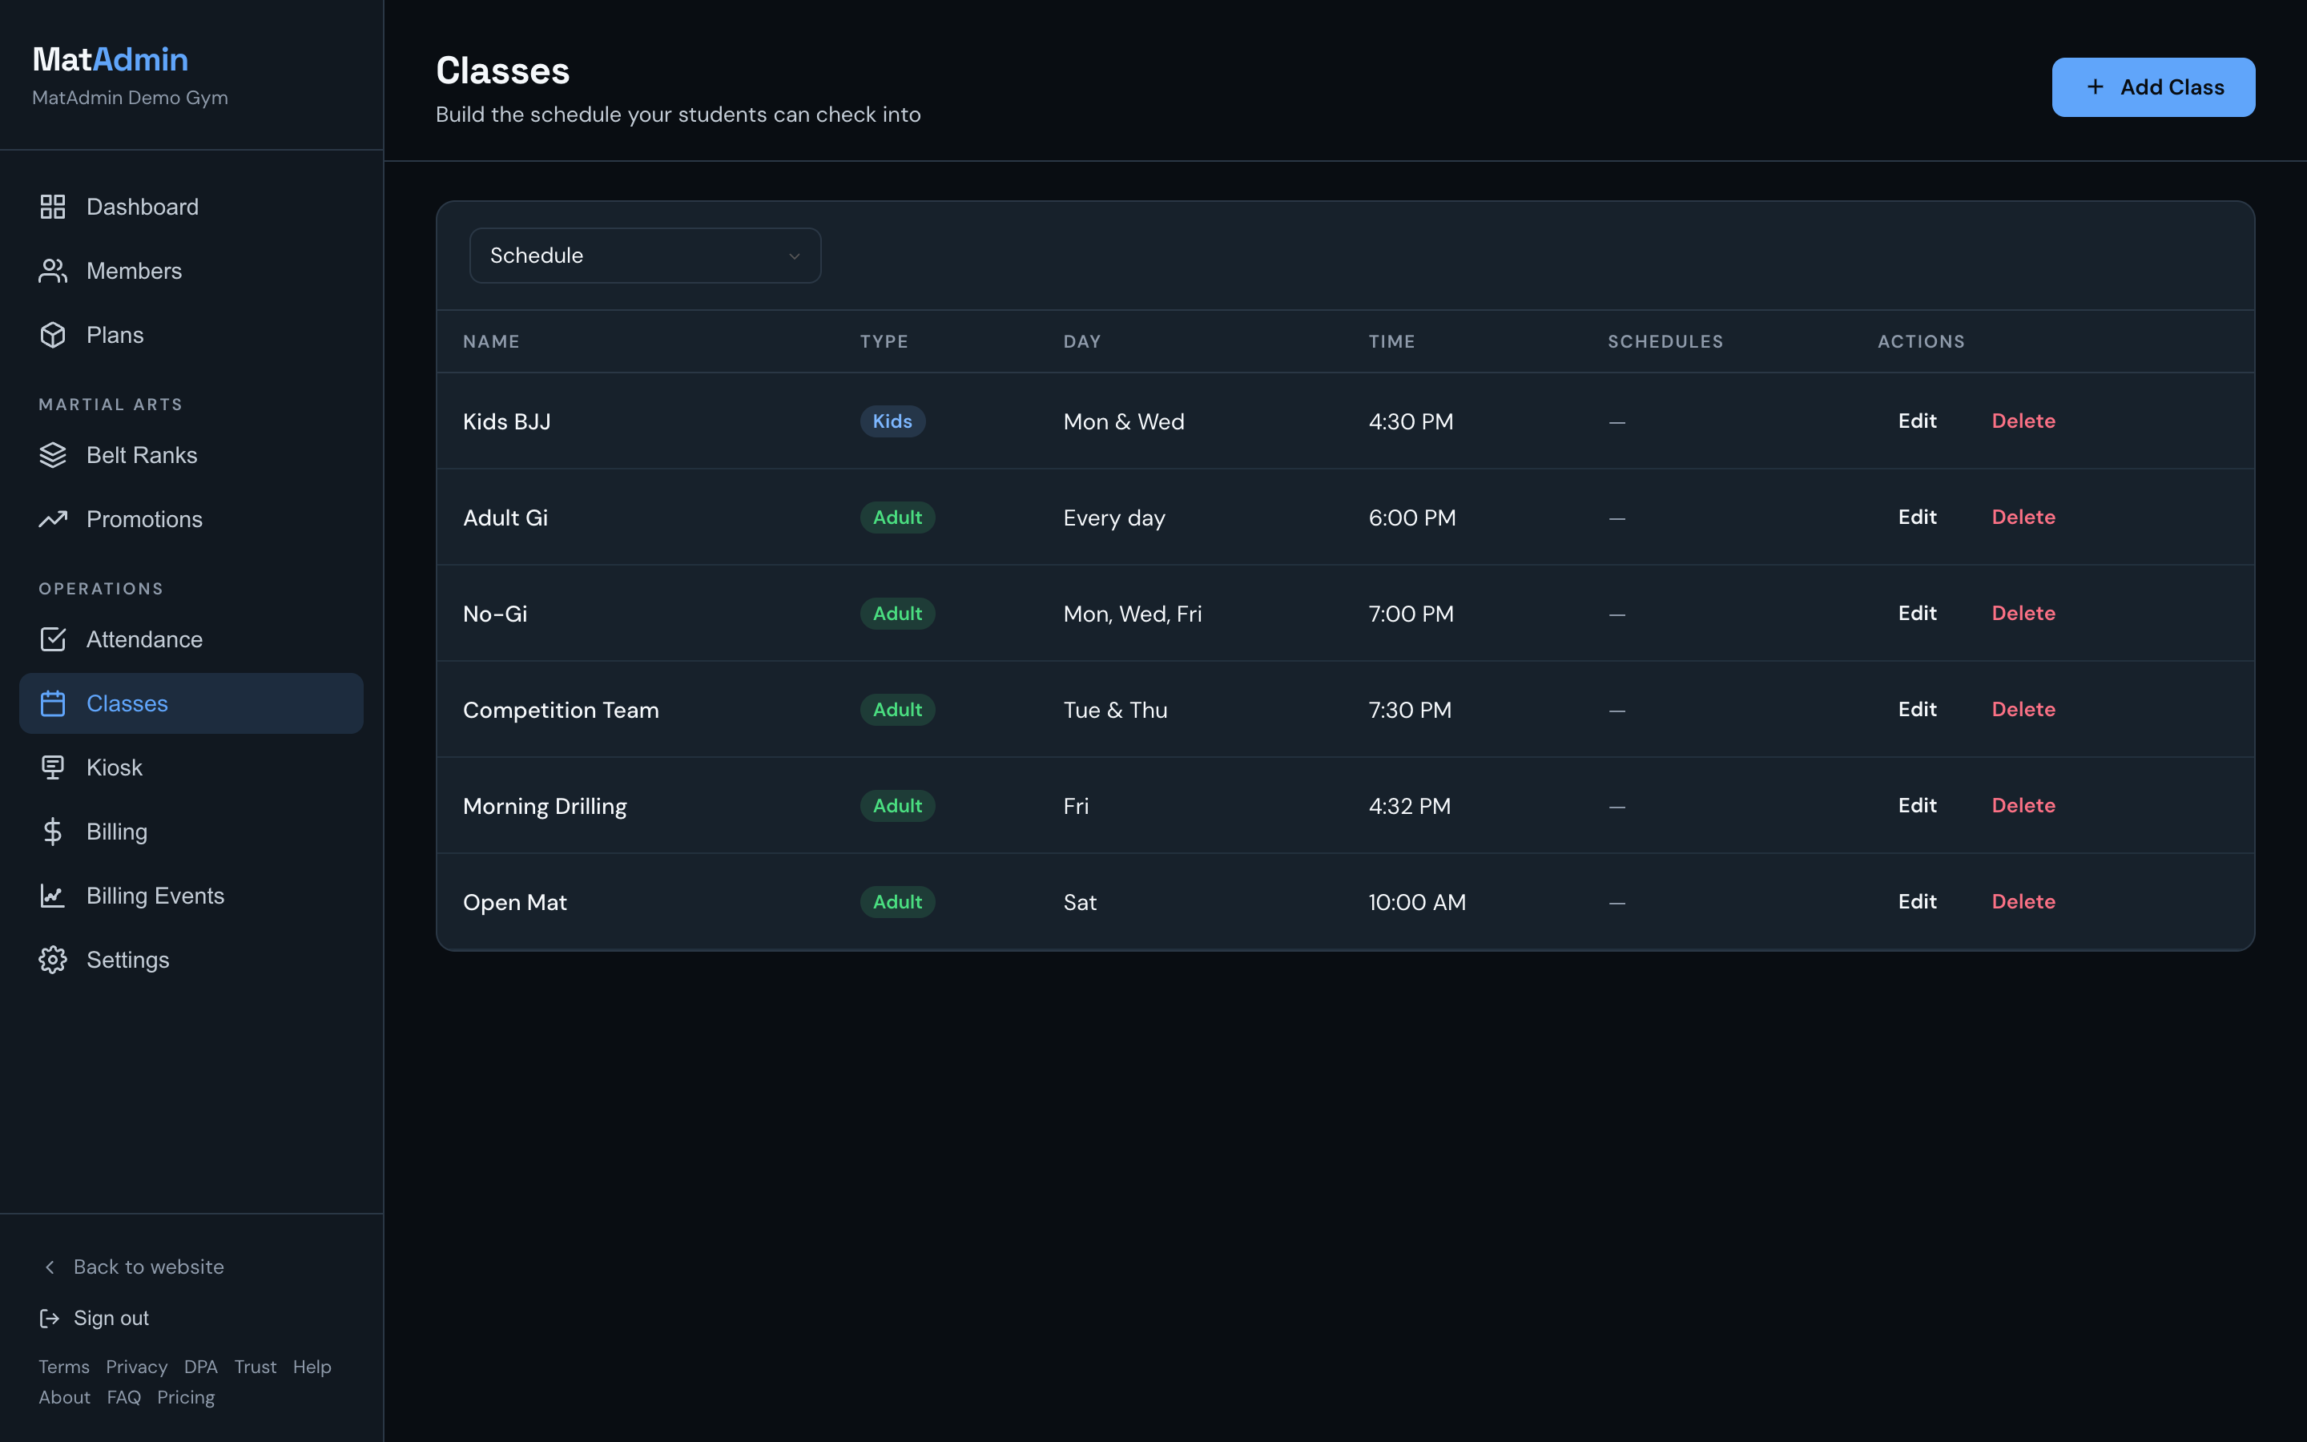Click the Classes calendar icon
Image resolution: width=2307 pixels, height=1442 pixels.
pos(52,703)
